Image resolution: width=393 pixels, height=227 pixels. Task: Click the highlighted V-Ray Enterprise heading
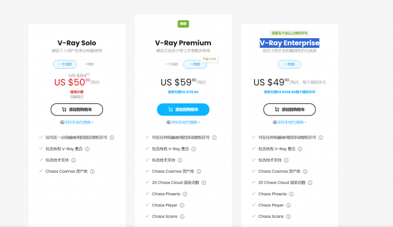pos(290,43)
